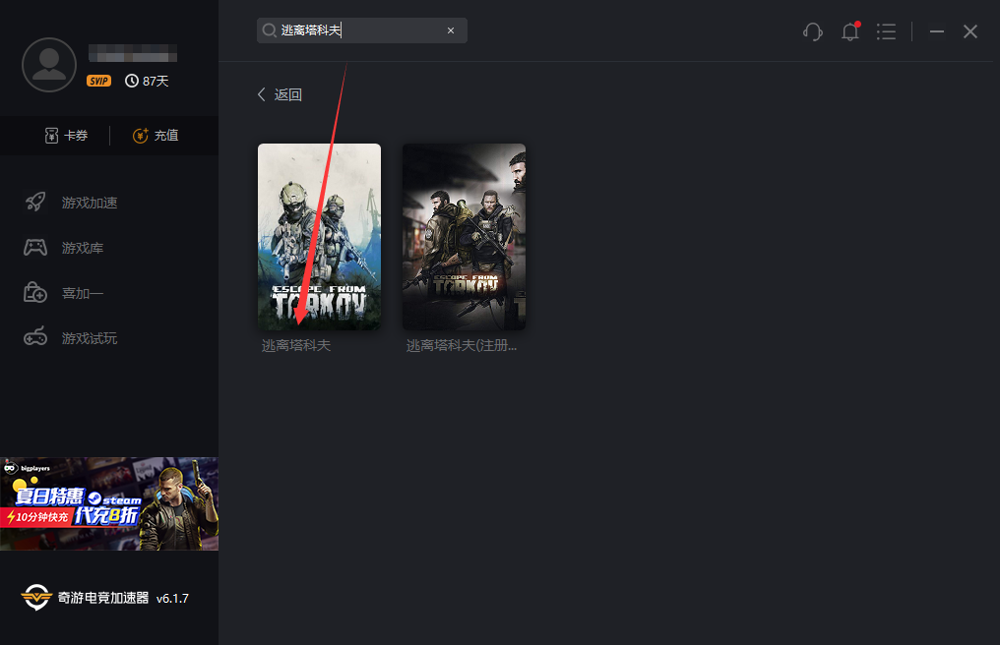Click the 奇游电竞加速器 logo icon
This screenshot has width=1000, height=645.
[x=36, y=597]
